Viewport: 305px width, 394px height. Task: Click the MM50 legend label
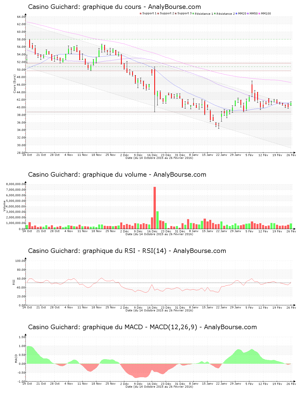click(x=253, y=13)
